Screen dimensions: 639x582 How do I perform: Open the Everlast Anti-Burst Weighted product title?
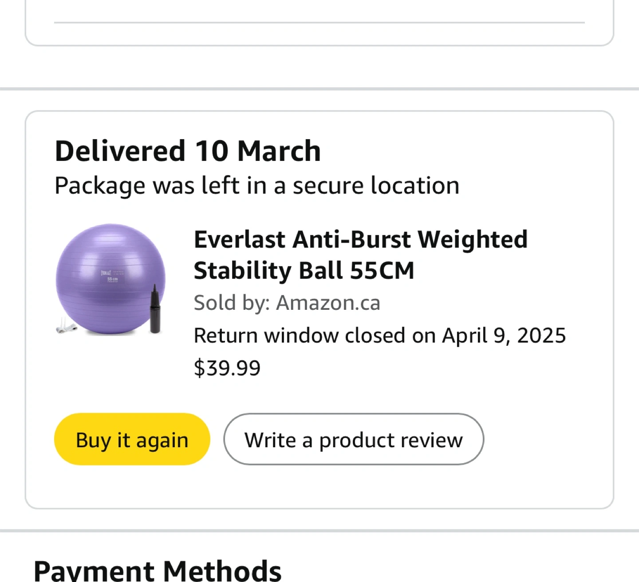click(360, 240)
